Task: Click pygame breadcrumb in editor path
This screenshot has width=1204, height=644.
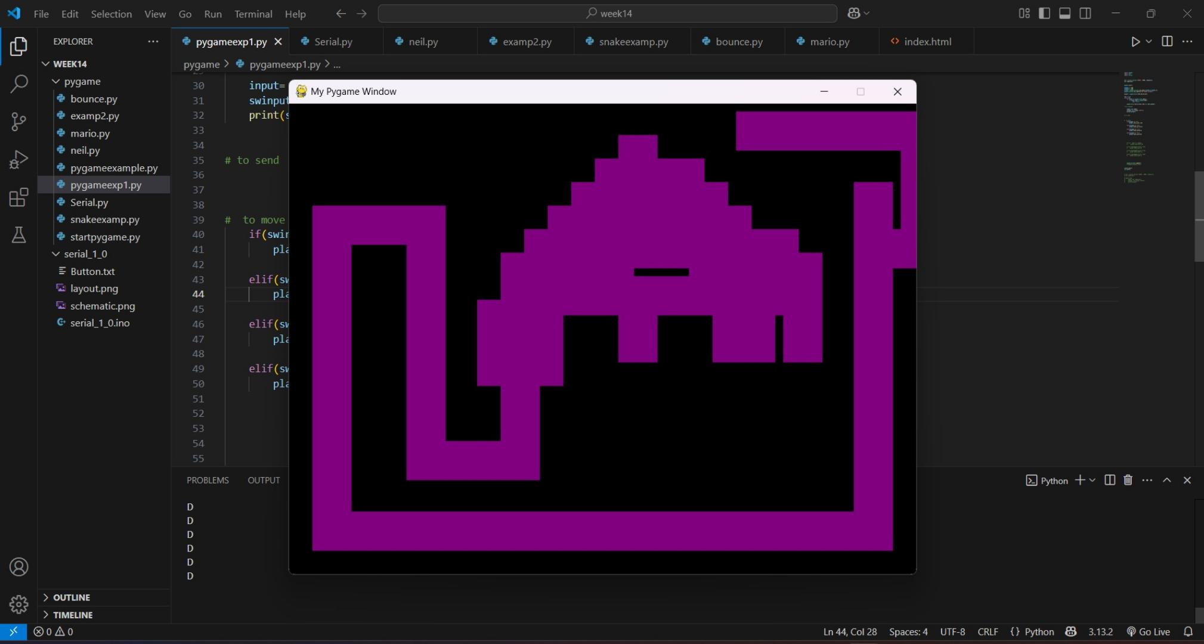Action: tap(202, 64)
